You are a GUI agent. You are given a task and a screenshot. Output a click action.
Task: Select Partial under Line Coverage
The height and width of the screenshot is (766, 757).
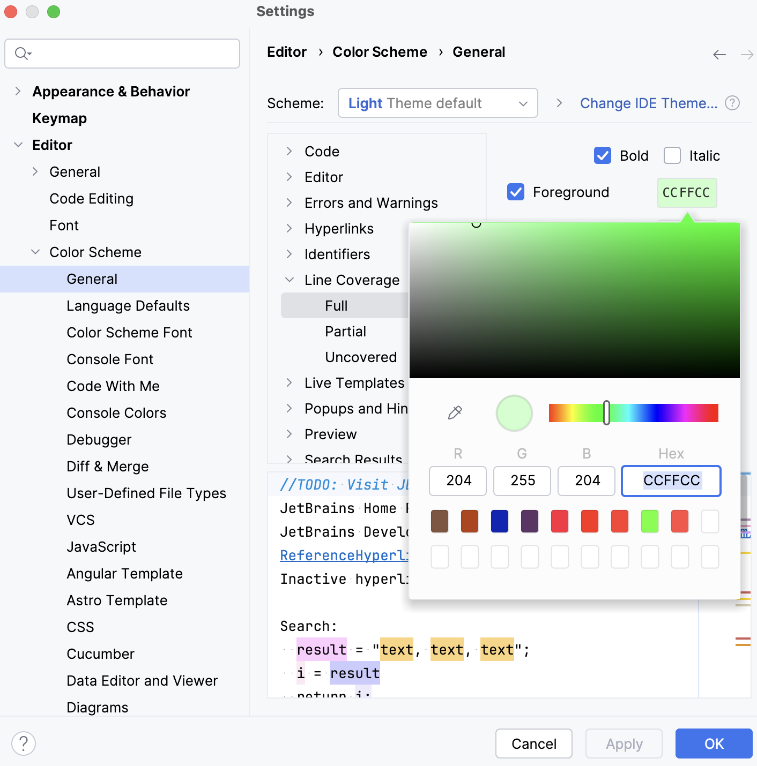[345, 331]
